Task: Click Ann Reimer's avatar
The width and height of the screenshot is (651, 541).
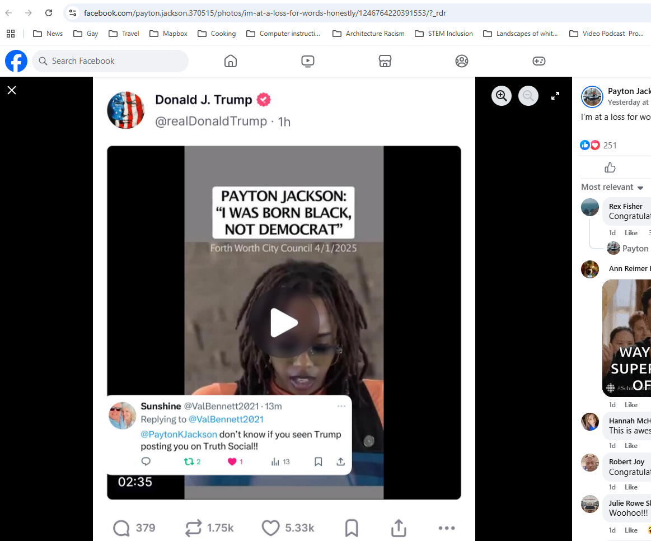Action: tap(590, 269)
